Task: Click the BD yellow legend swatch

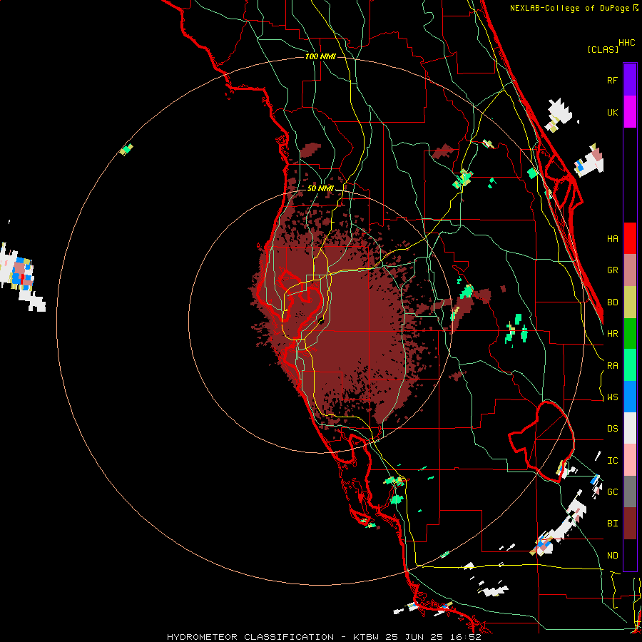Action: (x=630, y=302)
